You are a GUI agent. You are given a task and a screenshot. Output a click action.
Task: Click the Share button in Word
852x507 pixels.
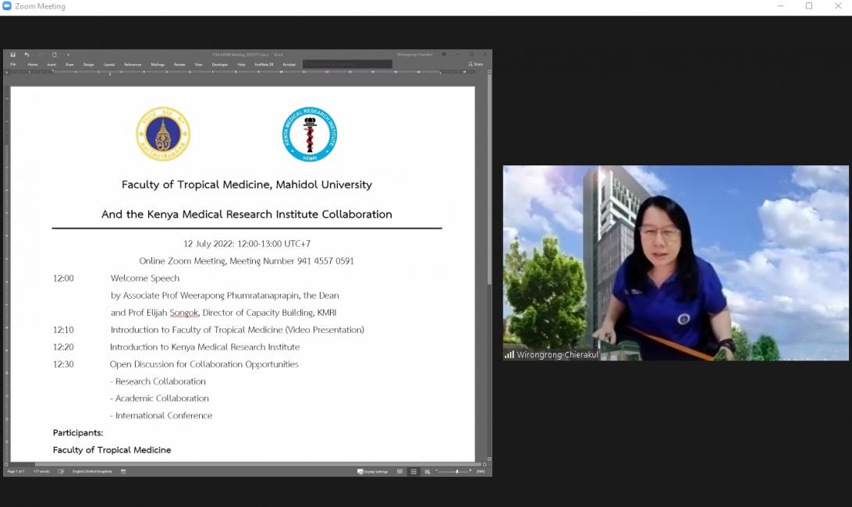click(x=476, y=64)
